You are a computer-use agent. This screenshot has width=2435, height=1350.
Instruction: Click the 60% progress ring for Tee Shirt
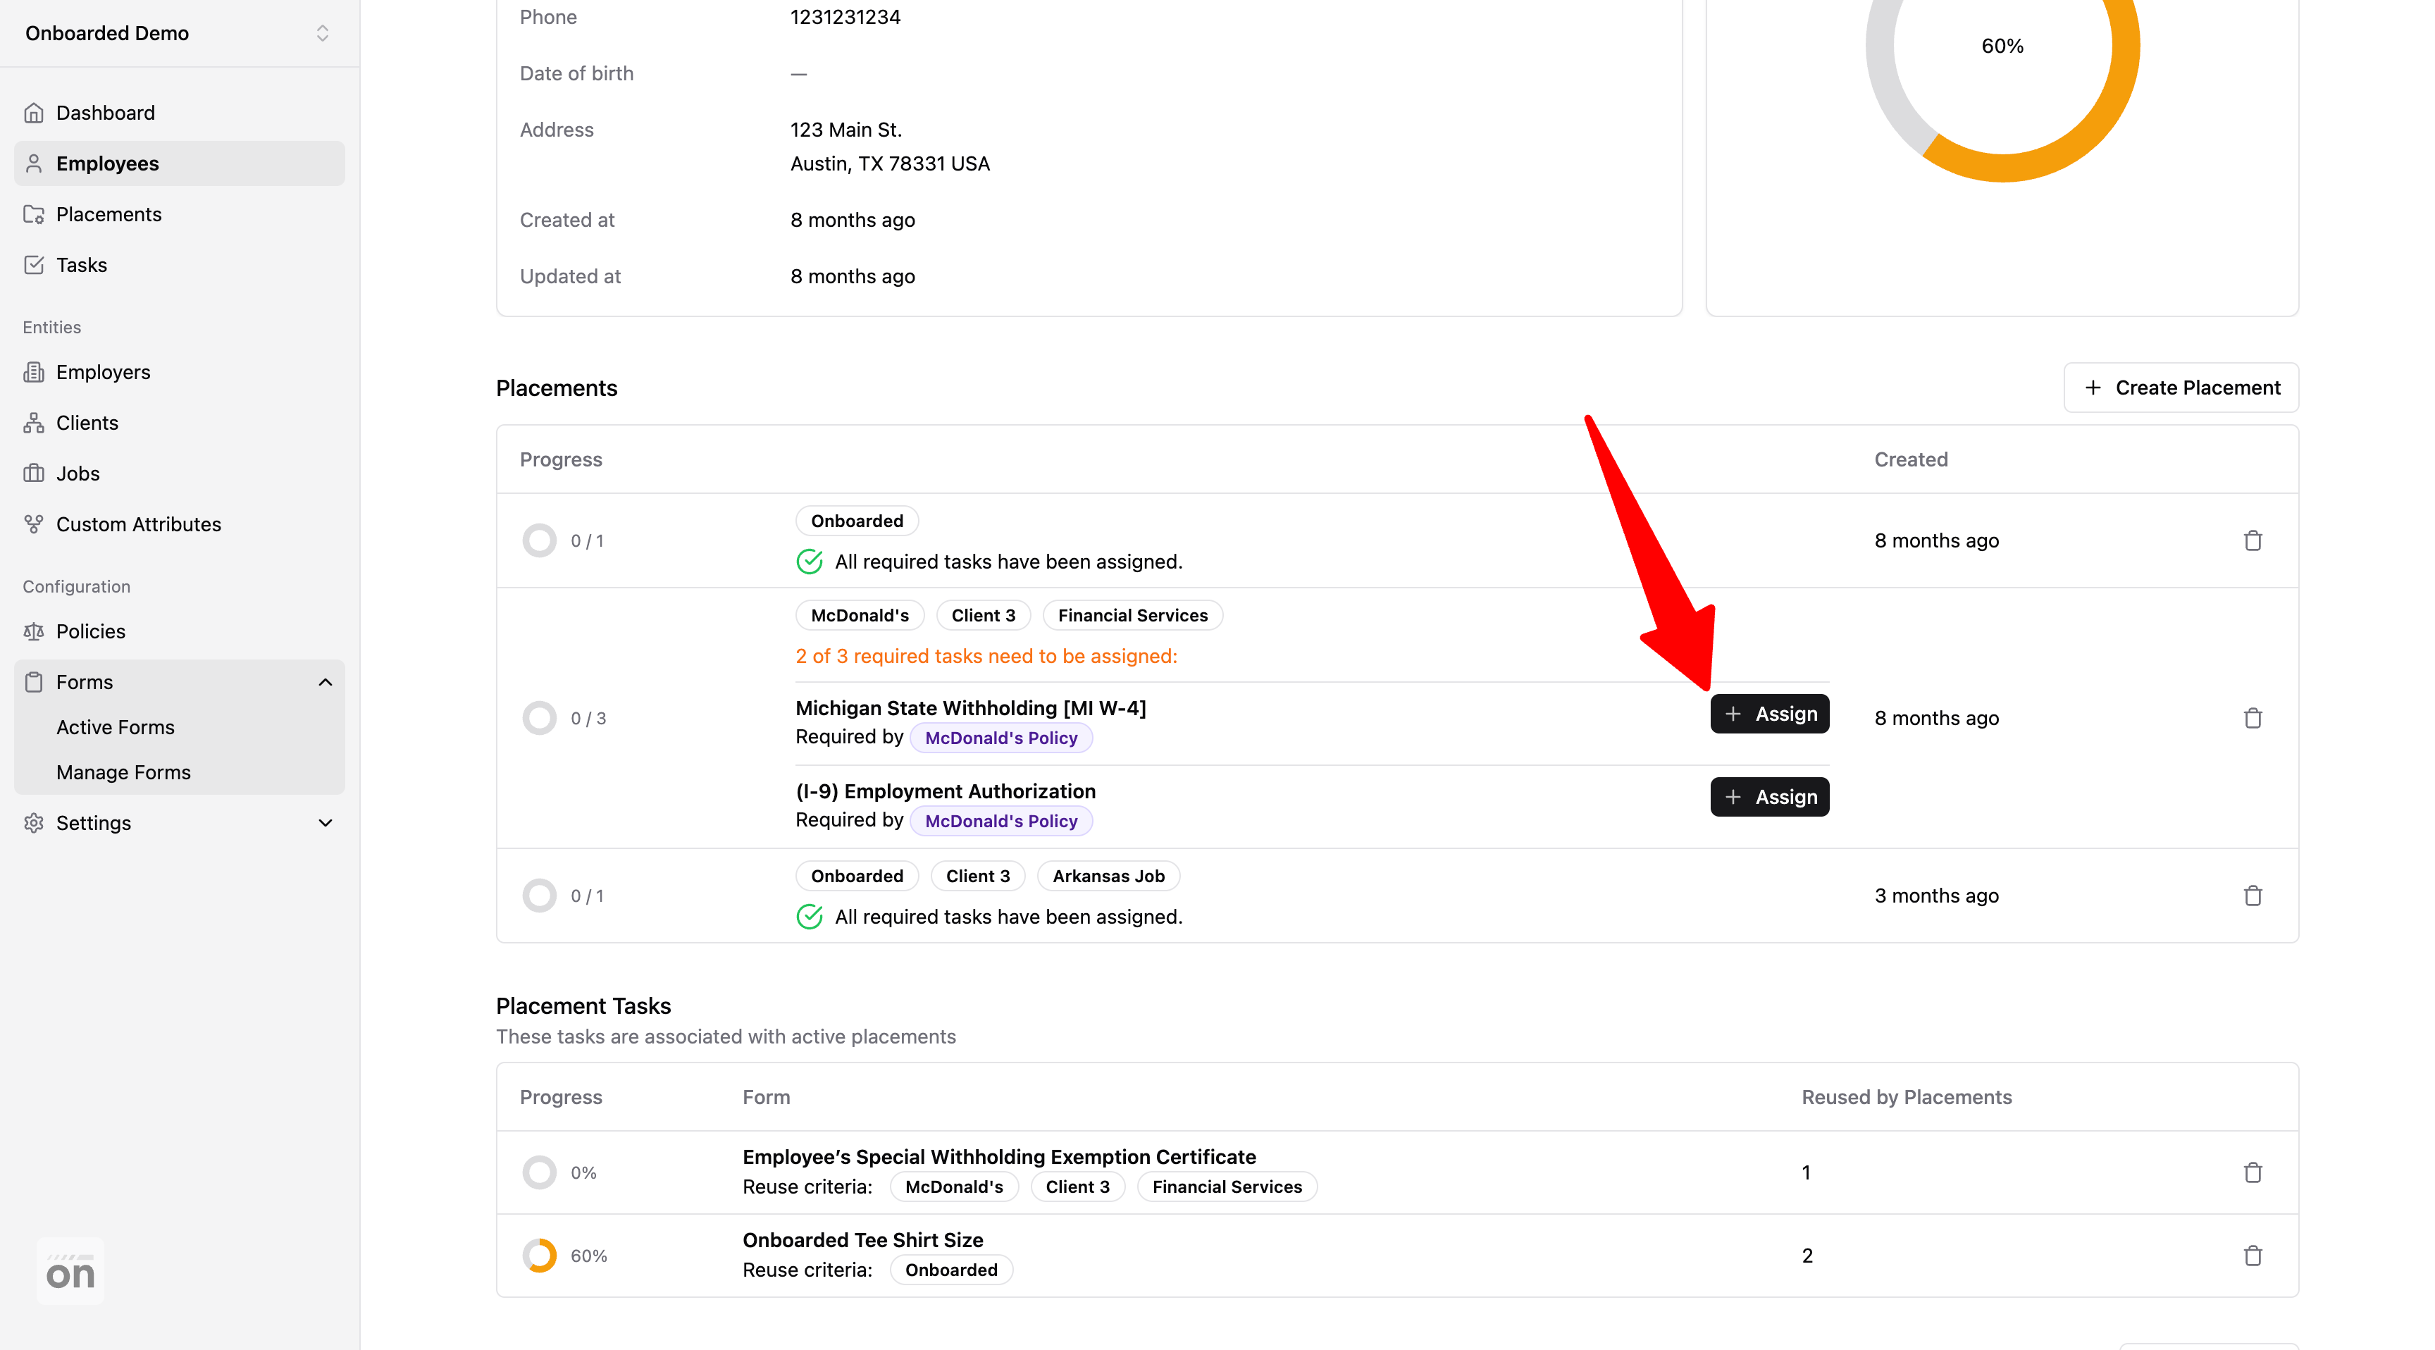(540, 1256)
